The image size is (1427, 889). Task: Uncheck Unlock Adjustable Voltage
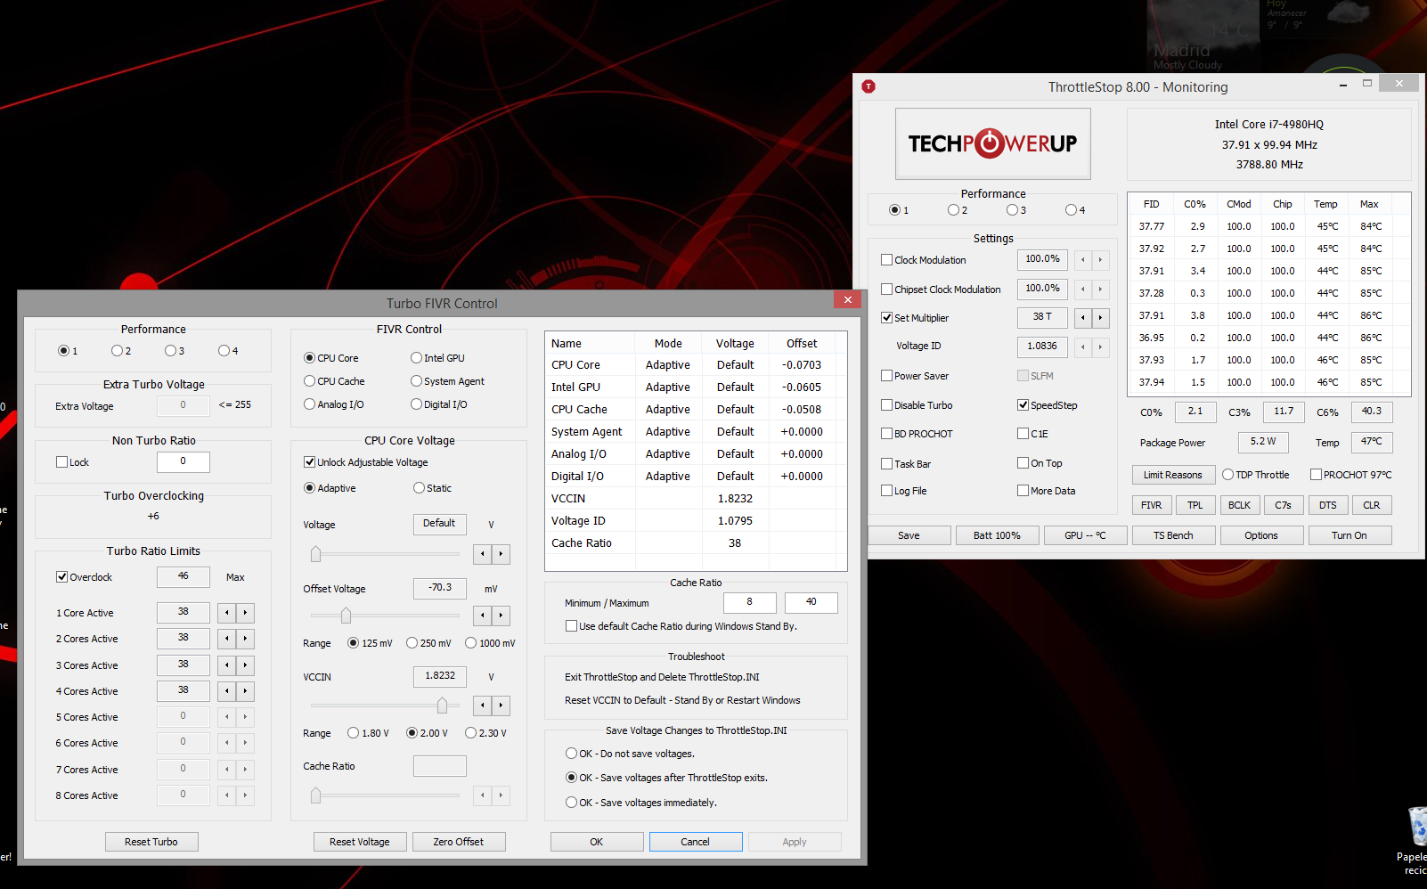click(309, 462)
